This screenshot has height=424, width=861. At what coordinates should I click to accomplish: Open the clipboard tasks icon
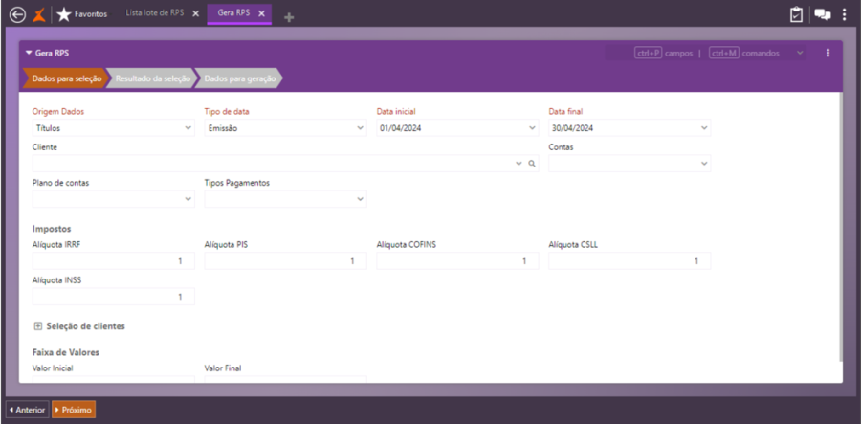pyautogui.click(x=796, y=14)
